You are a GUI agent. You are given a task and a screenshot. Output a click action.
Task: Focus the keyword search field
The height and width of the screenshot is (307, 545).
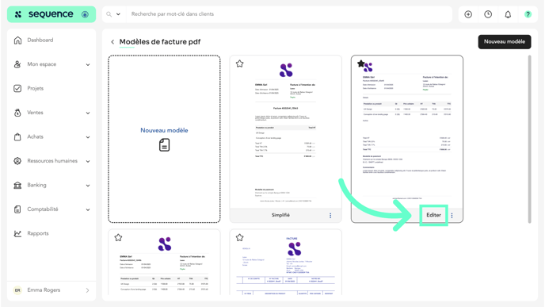point(288,14)
